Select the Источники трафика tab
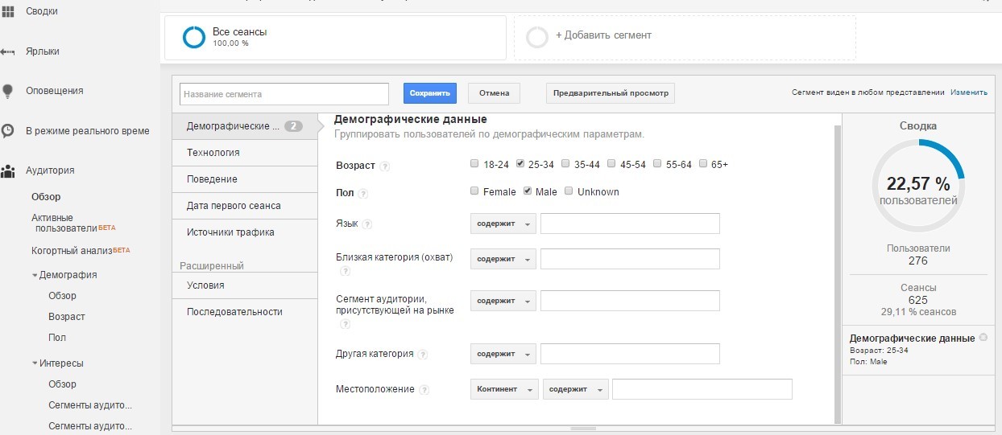Viewport: 1002px width, 435px height. 245,232
